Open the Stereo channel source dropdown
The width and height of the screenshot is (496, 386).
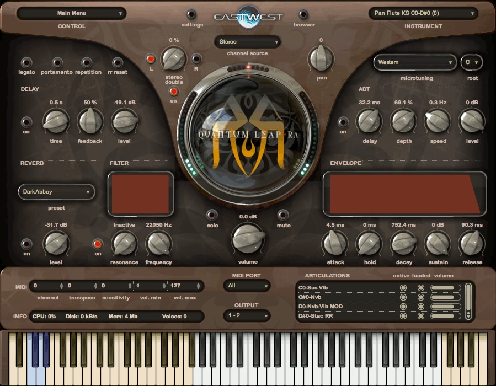click(x=248, y=42)
